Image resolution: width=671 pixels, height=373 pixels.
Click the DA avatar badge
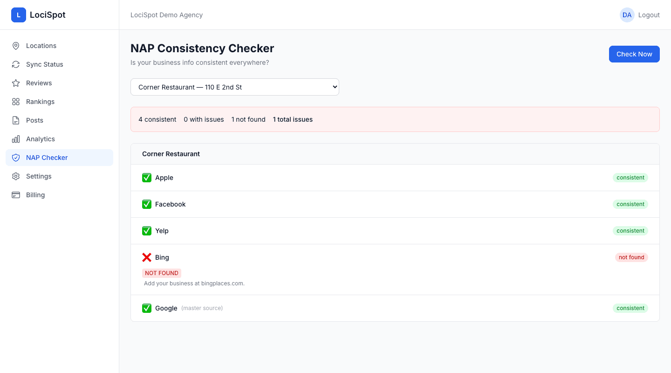[627, 14]
